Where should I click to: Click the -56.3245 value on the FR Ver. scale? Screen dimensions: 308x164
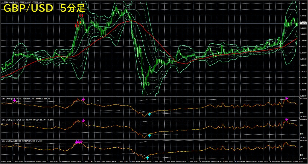pos(303,117)
